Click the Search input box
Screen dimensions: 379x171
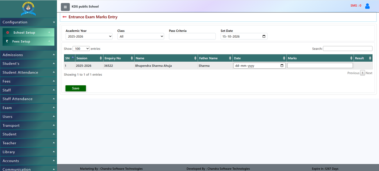(348, 48)
